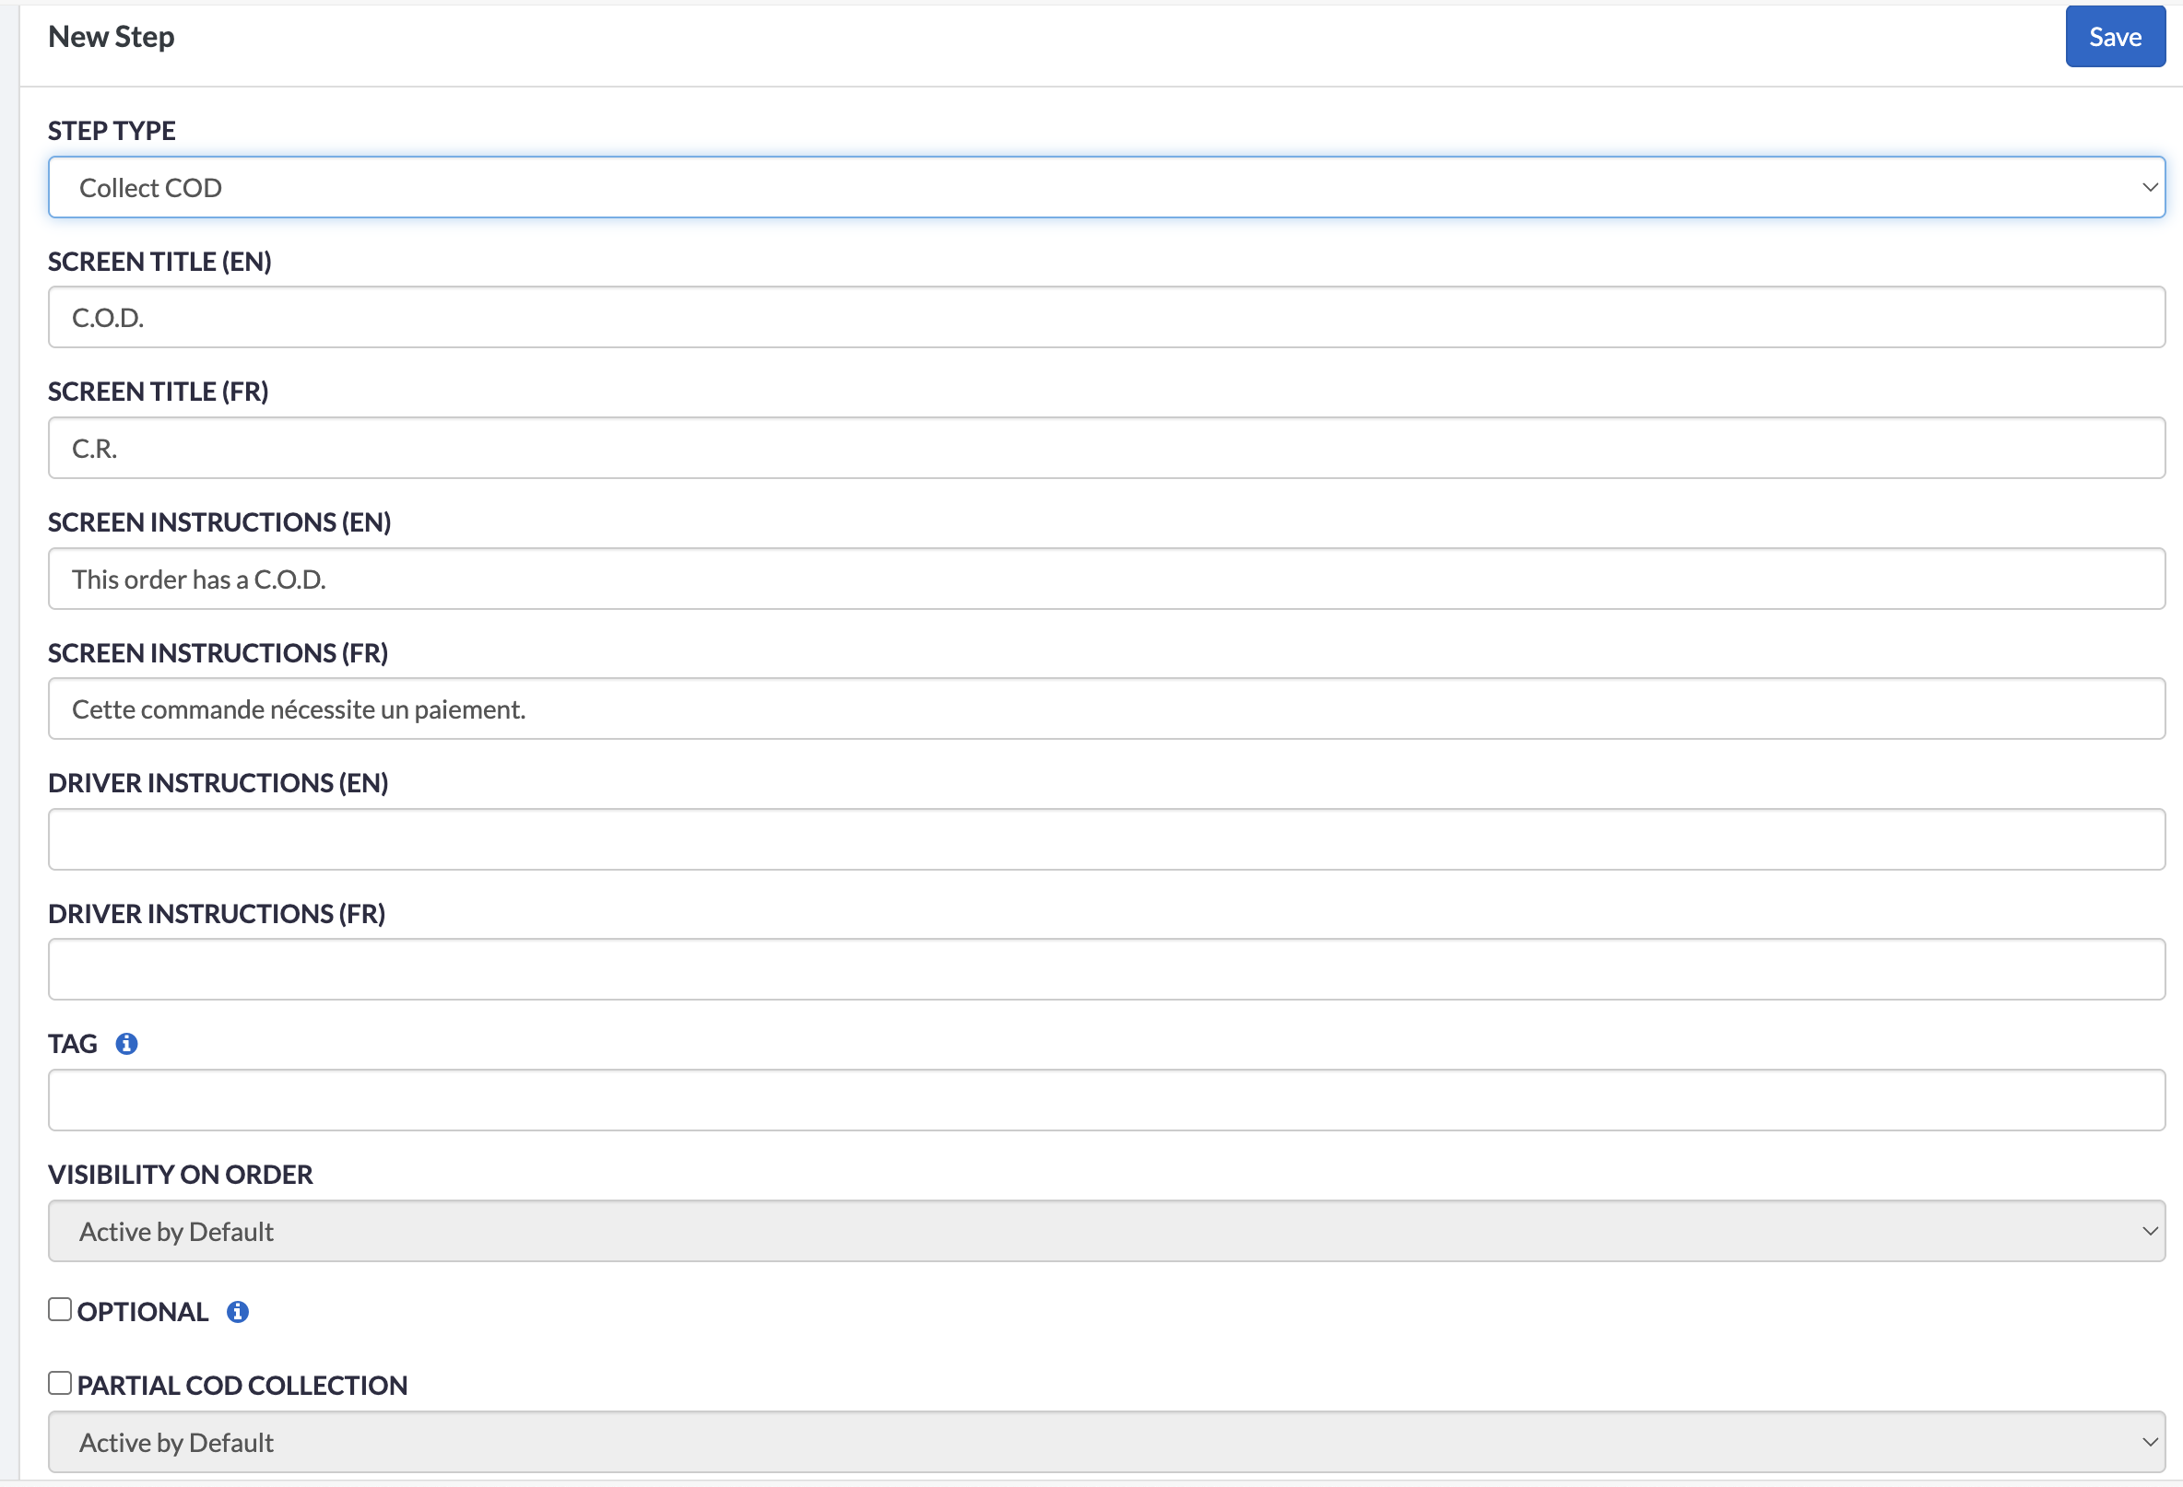Click the Driver Instructions (EN) input

[1105, 839]
